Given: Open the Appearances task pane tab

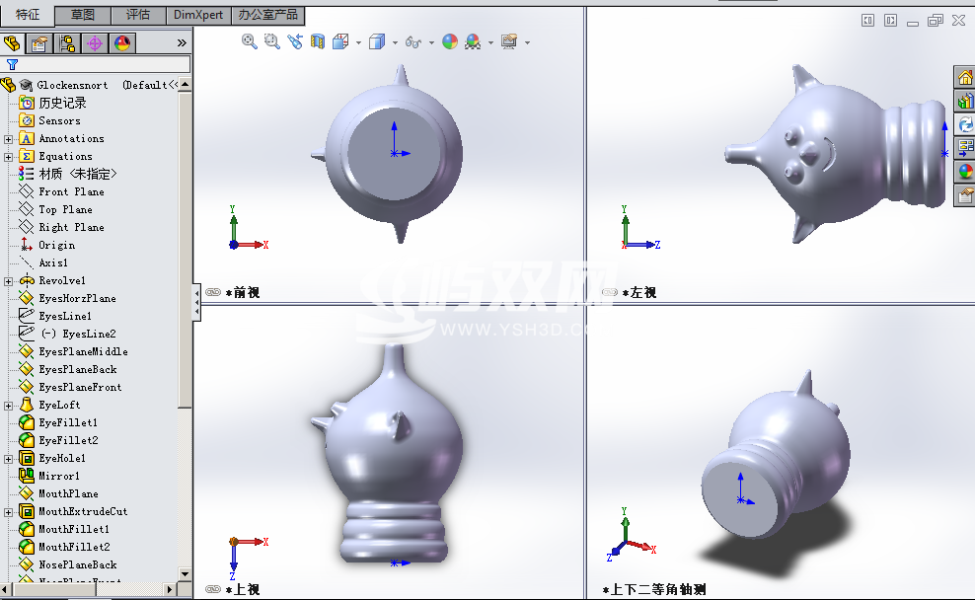Looking at the screenshot, I should point(965,172).
